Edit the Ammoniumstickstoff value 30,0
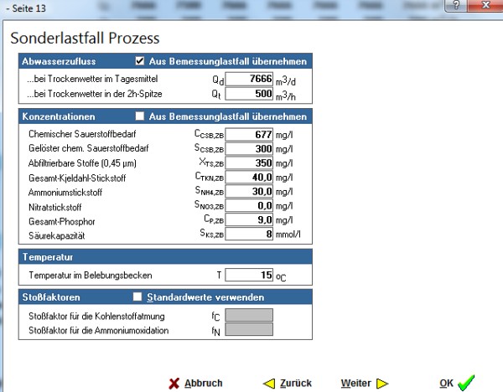The image size is (503, 392). point(250,191)
